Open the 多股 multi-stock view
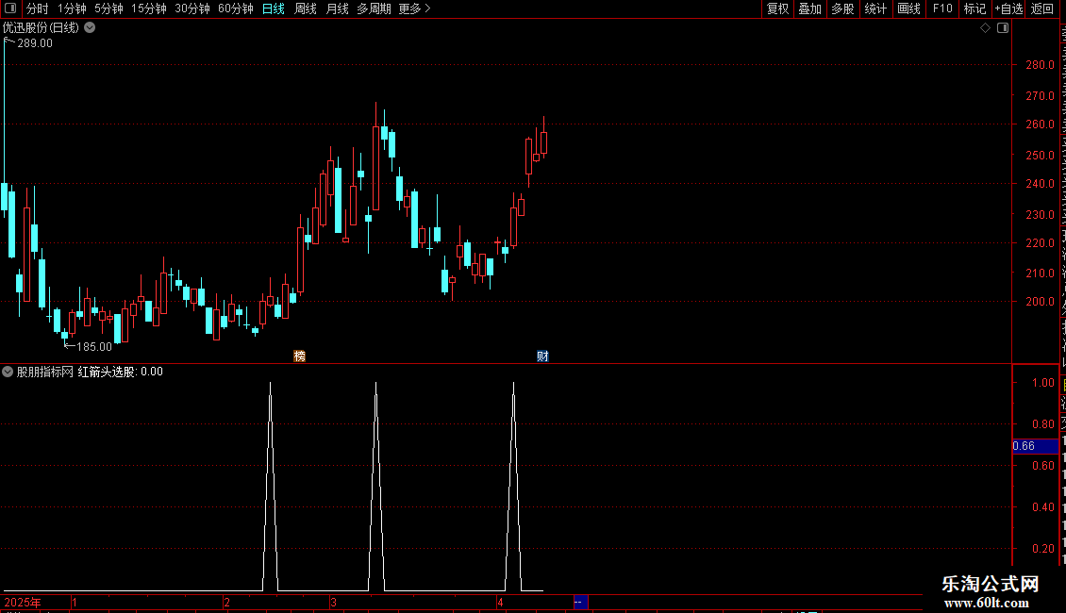Image resolution: width=1066 pixels, height=613 pixels. click(842, 8)
